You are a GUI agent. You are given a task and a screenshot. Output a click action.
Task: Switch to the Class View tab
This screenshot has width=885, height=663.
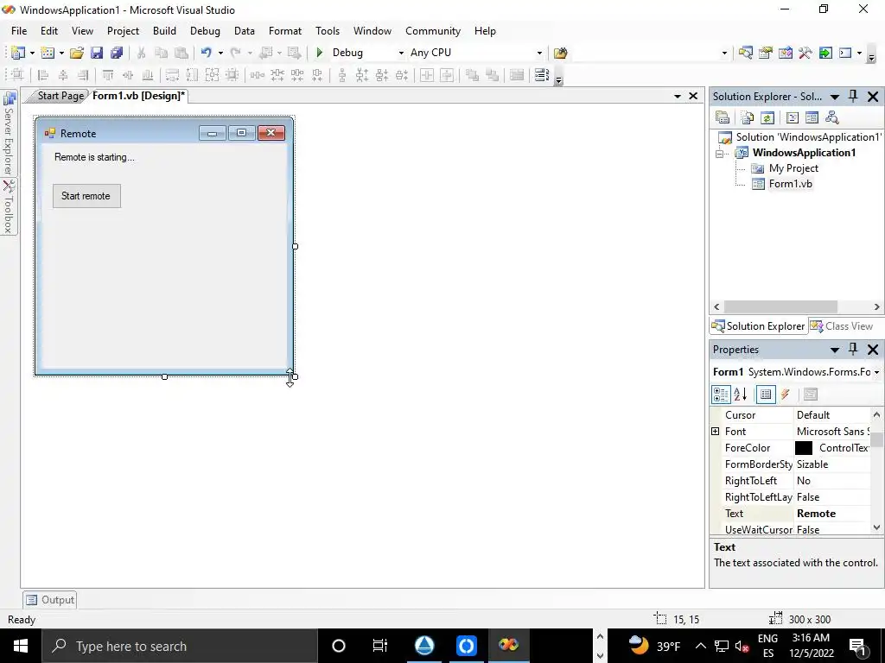click(x=842, y=325)
